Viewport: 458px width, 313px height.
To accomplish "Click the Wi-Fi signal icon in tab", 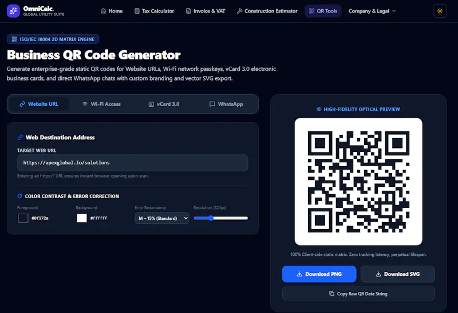I will (85, 104).
